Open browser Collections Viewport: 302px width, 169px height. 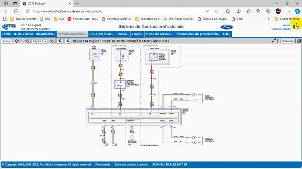(x=258, y=11)
